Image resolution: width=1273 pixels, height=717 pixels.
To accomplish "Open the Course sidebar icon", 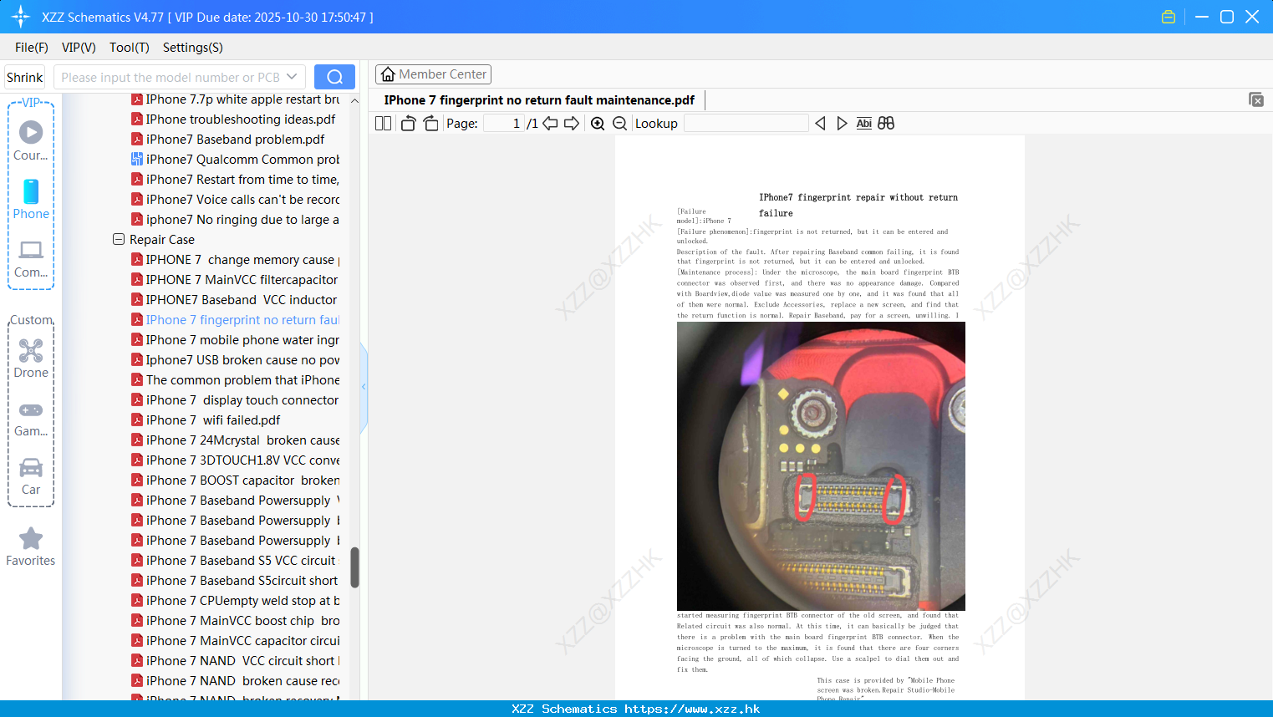I will [31, 140].
